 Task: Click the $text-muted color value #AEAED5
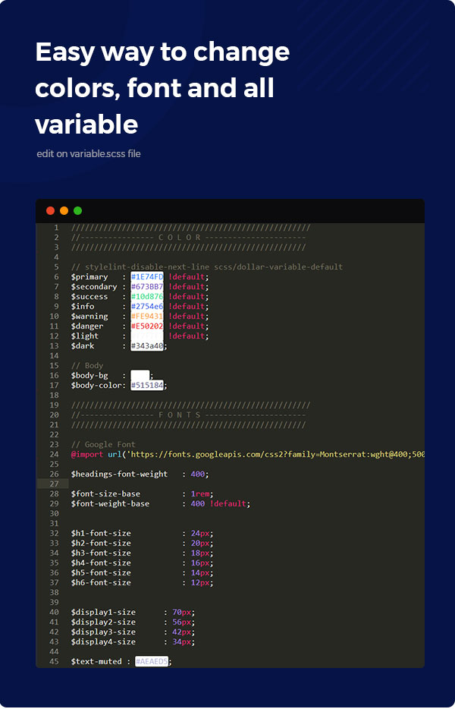pos(152,662)
